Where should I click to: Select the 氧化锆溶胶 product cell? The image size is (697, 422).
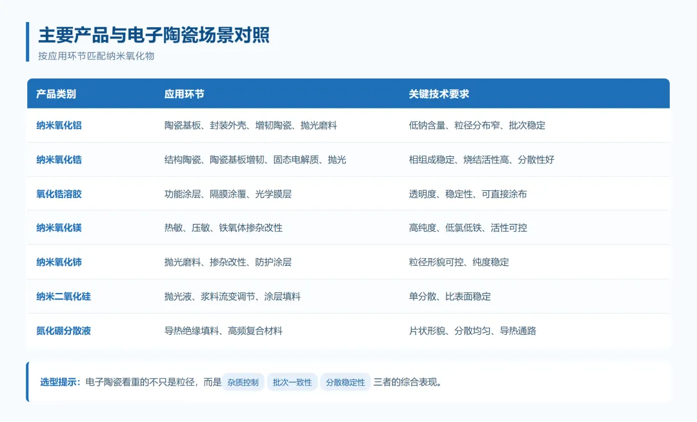[59, 194]
